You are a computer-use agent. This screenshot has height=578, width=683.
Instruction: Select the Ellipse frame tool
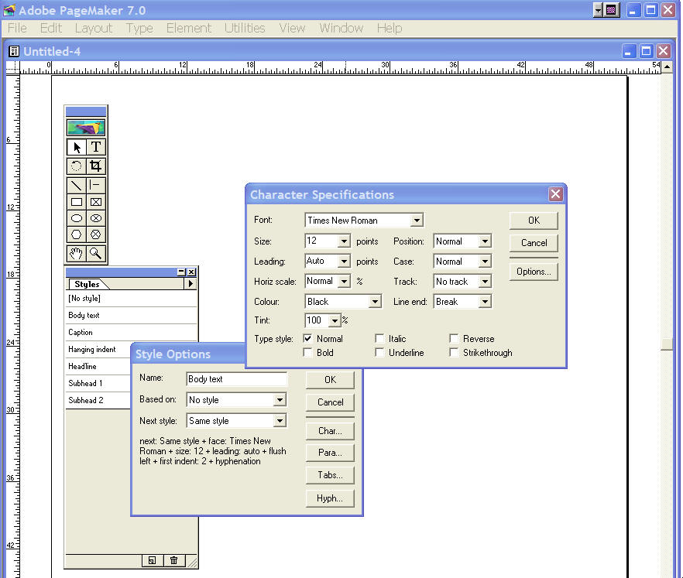click(x=96, y=218)
